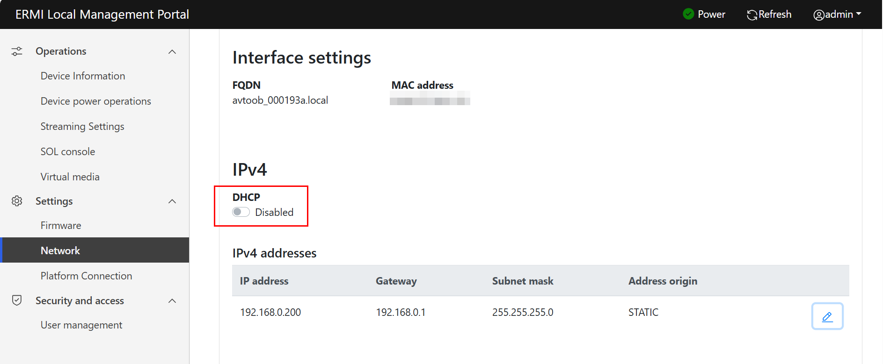Open Device Information page

[x=83, y=76]
